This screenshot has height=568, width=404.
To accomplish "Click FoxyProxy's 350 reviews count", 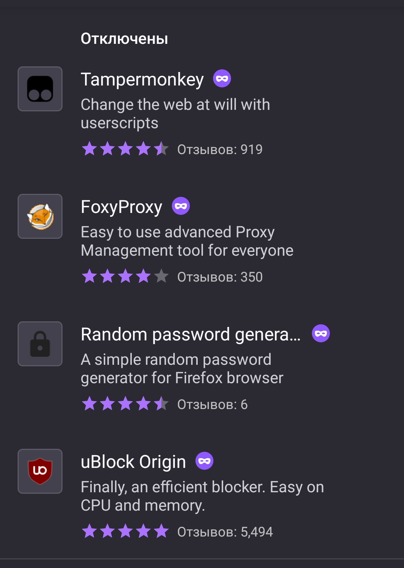I will click(x=220, y=277).
